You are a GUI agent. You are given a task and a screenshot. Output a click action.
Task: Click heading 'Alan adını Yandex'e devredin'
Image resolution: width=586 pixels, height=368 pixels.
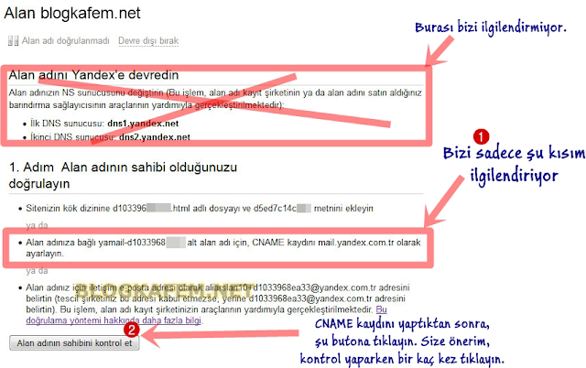tap(93, 75)
